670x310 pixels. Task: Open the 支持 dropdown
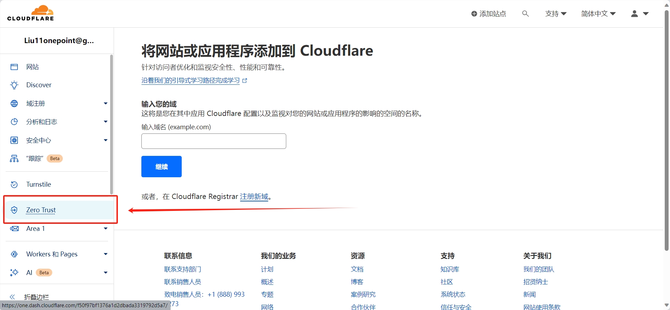pos(556,14)
